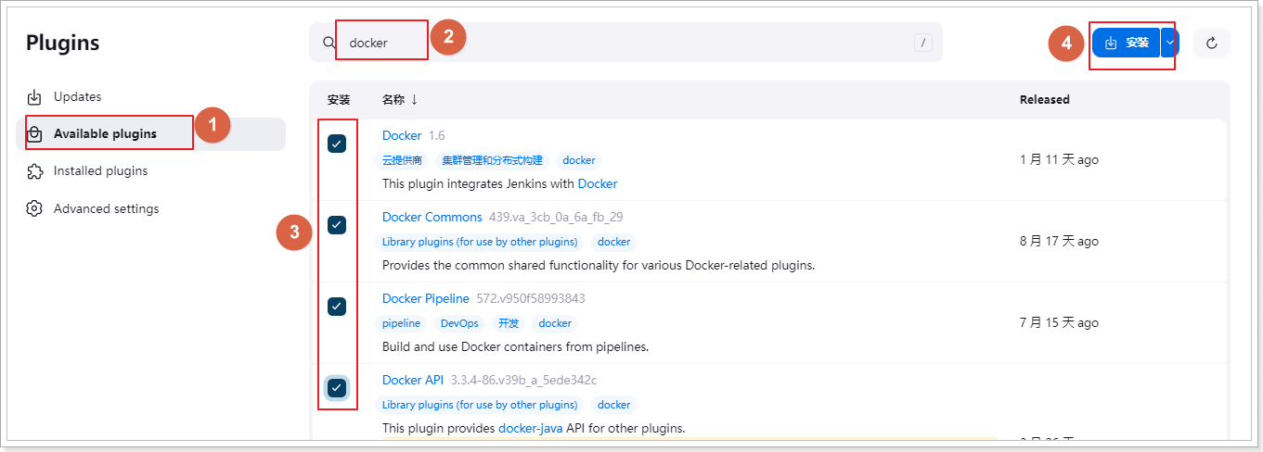Click the DevOps tag
This screenshot has height=452, width=1263.
(459, 323)
